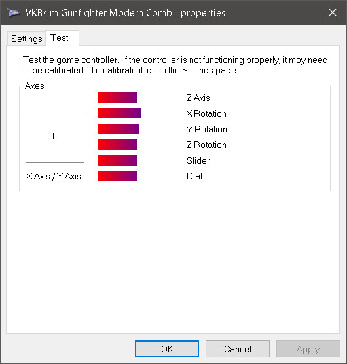Viewport: 347px width, 364px height.
Task: Click the Z Rotation level bar
Action: click(117, 145)
